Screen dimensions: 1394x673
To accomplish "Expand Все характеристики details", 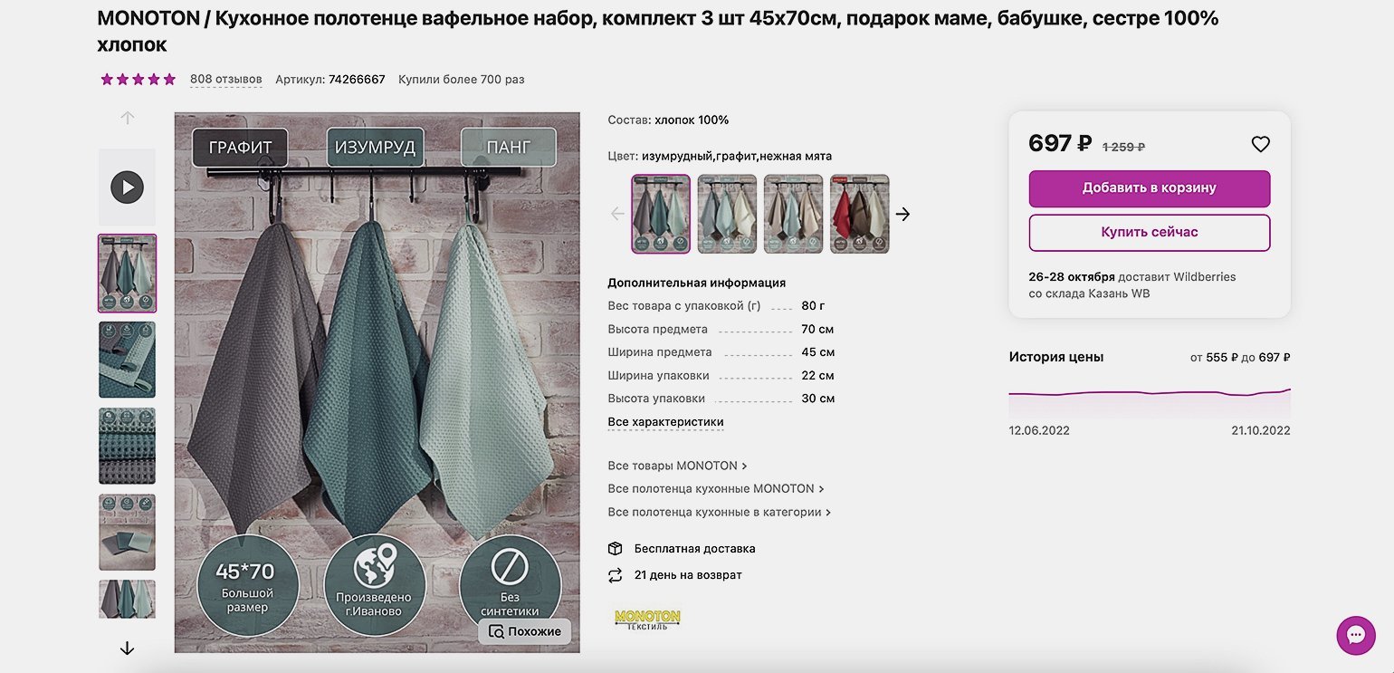I will (665, 422).
